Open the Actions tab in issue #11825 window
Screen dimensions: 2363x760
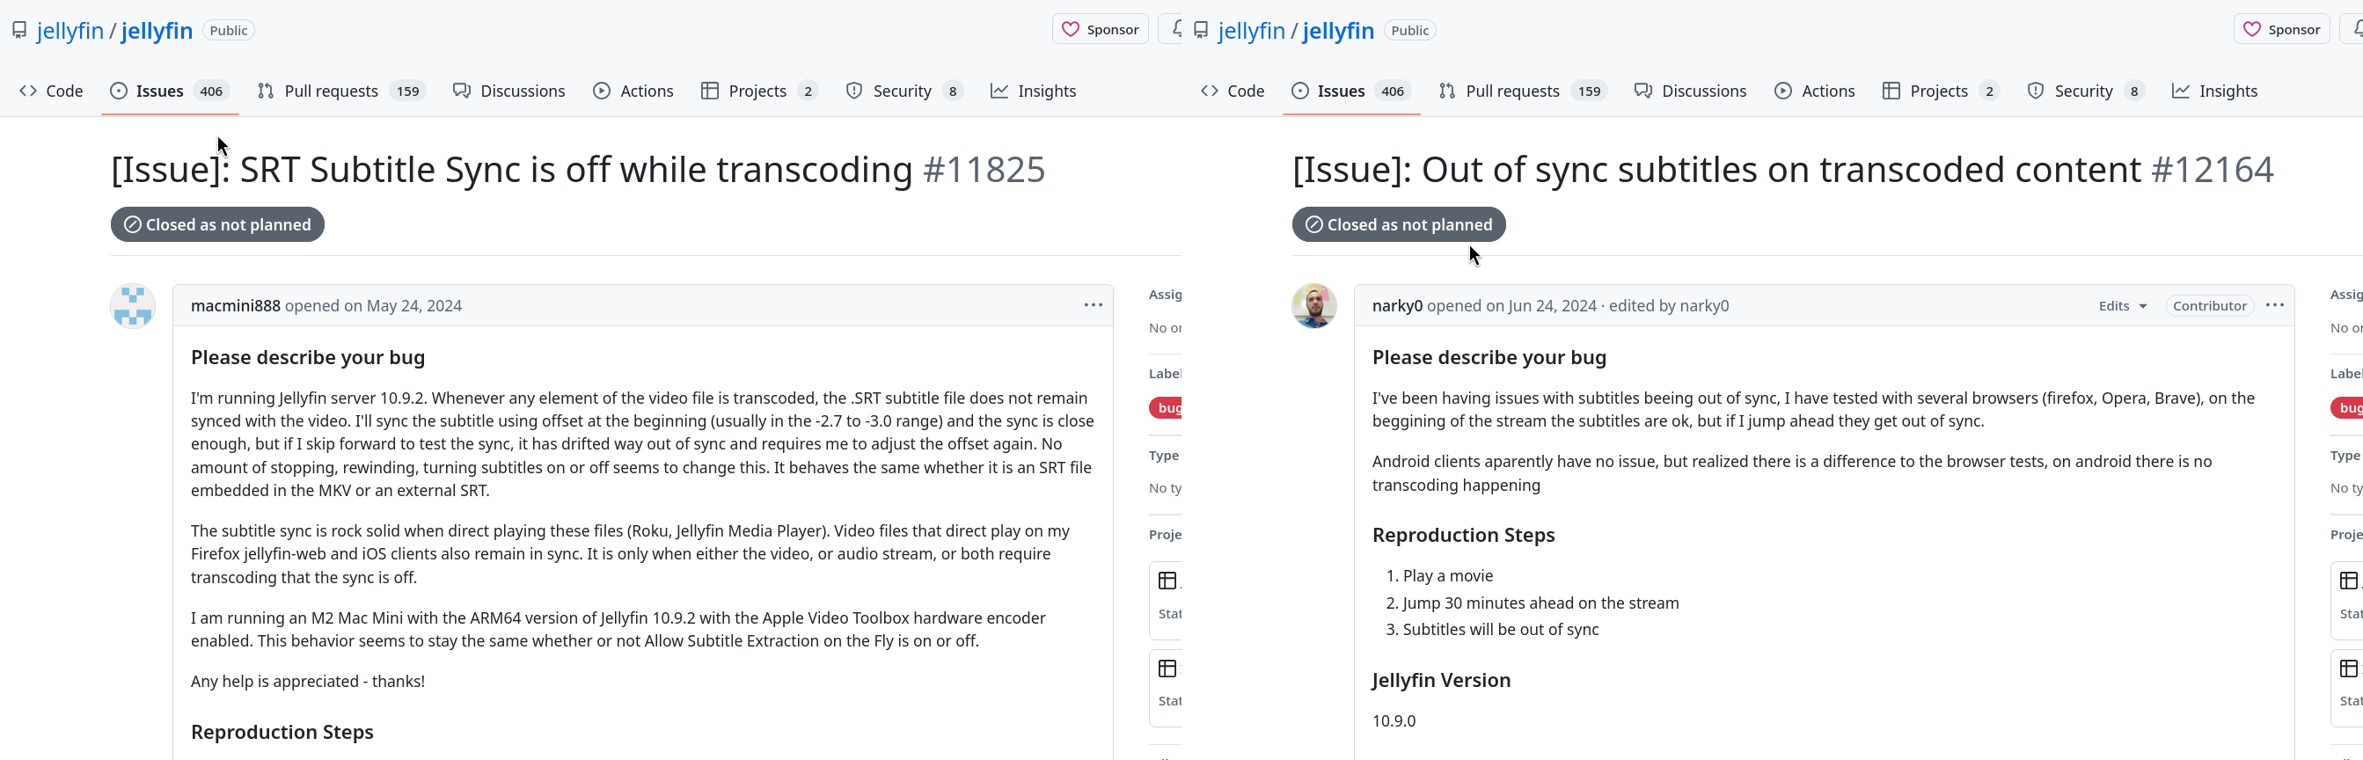pos(633,91)
